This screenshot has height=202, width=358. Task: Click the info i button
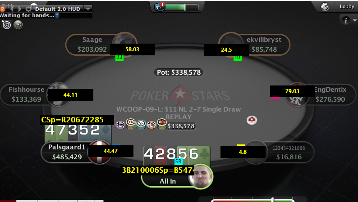pyautogui.click(x=346, y=21)
